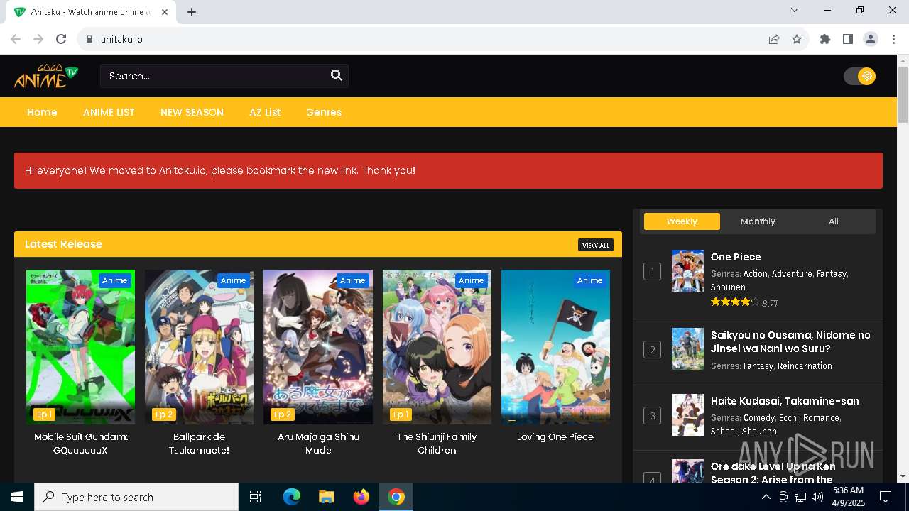Click VIEW ALL latest releases
909x511 pixels.
point(596,245)
